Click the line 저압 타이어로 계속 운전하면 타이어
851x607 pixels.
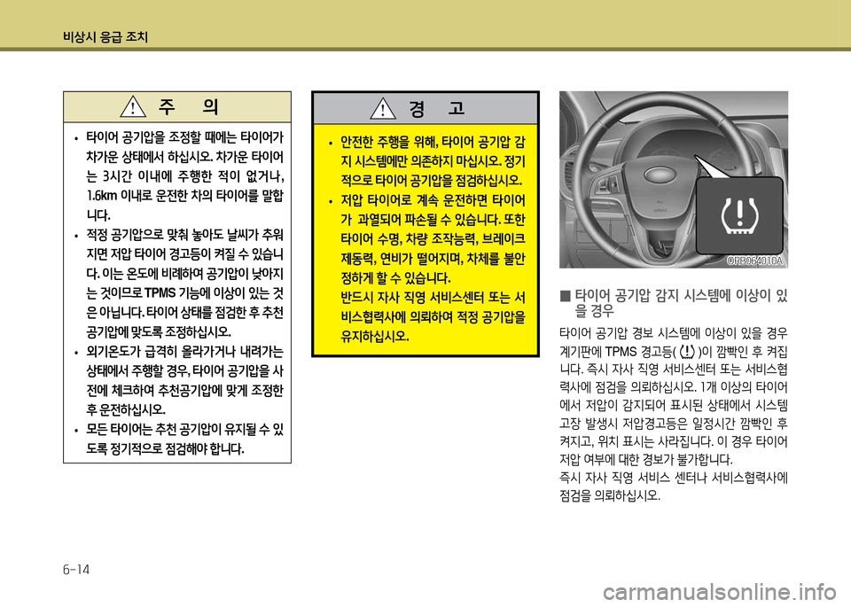click(x=433, y=200)
